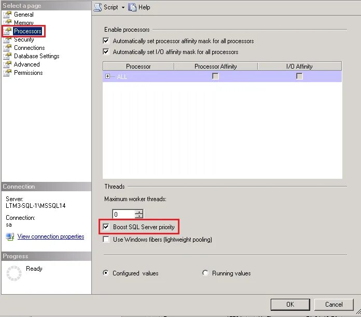This screenshot has height=317, width=361.
Task: Increase maximum worker threads with up arrow
Action: (139, 212)
